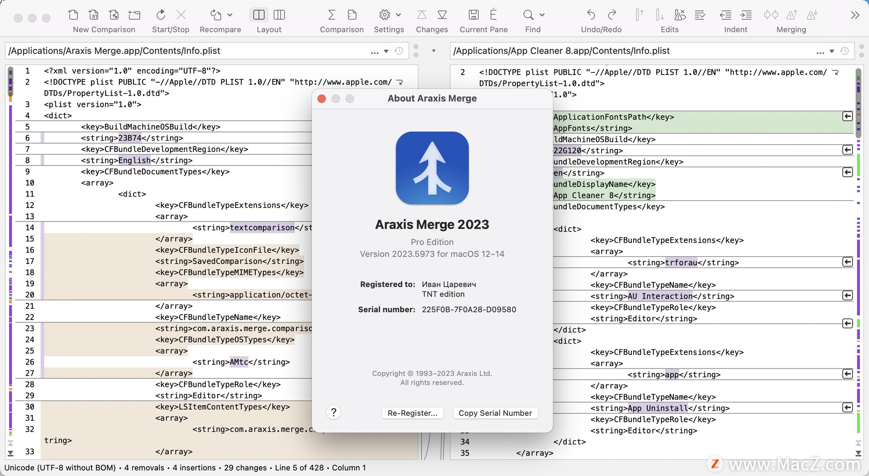Copy ApplicationFontsPath block left with arrow
This screenshot has height=476, width=869.
pos(848,117)
